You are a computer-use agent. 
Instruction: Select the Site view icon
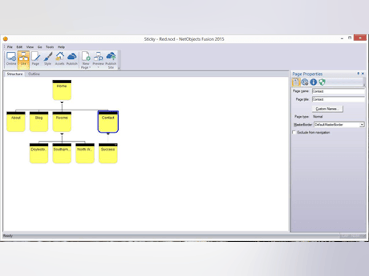pyautogui.click(x=23, y=59)
